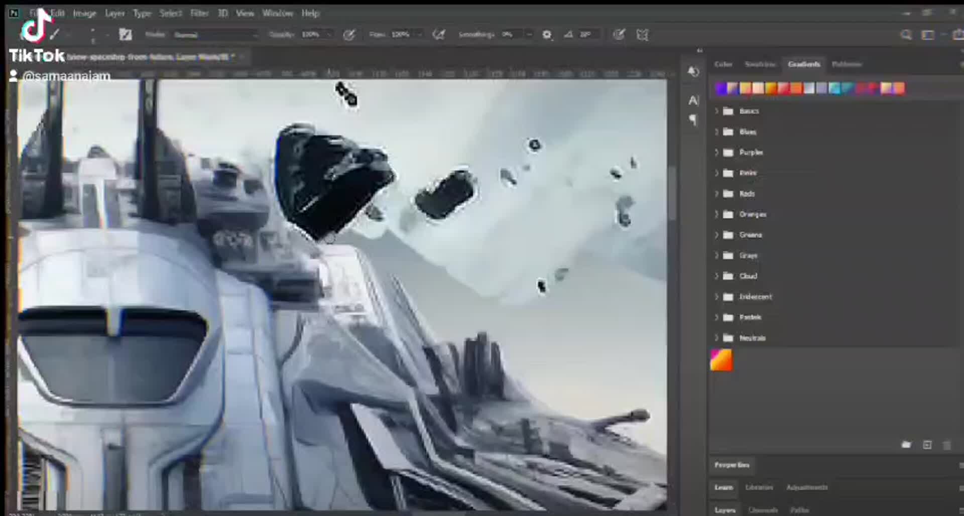Screen dimensions: 964x516
Task: Click the Adjustments panel tab
Action: (808, 487)
